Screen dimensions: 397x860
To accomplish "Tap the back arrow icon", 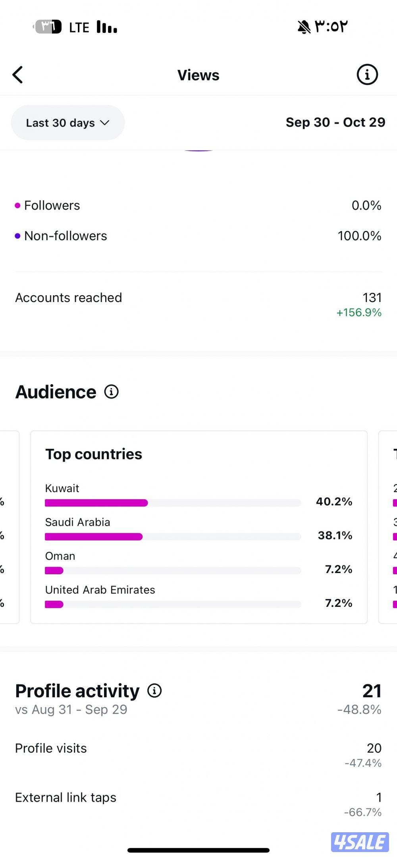I will click(18, 75).
